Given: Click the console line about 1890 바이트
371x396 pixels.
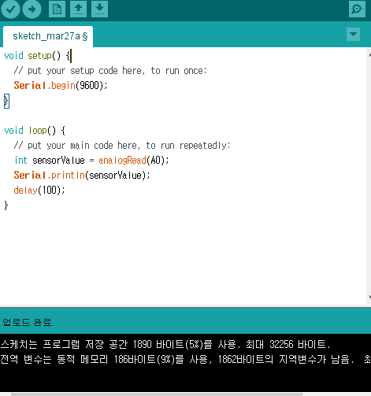Looking at the screenshot, I should (165, 344).
